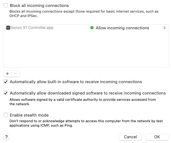This screenshot has width=171, height=143.
Task: Tick the Enable stealth mode checkbox
Action: (x=6, y=115)
